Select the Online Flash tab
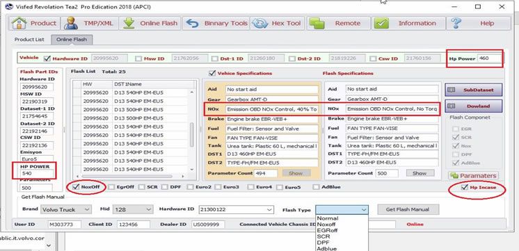 click(x=72, y=40)
